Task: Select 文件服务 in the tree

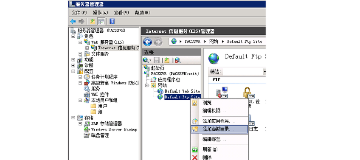Action: pos(100,54)
